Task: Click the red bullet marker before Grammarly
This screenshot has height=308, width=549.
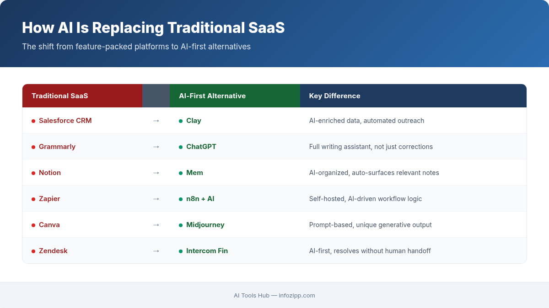Action: pyautogui.click(x=33, y=147)
